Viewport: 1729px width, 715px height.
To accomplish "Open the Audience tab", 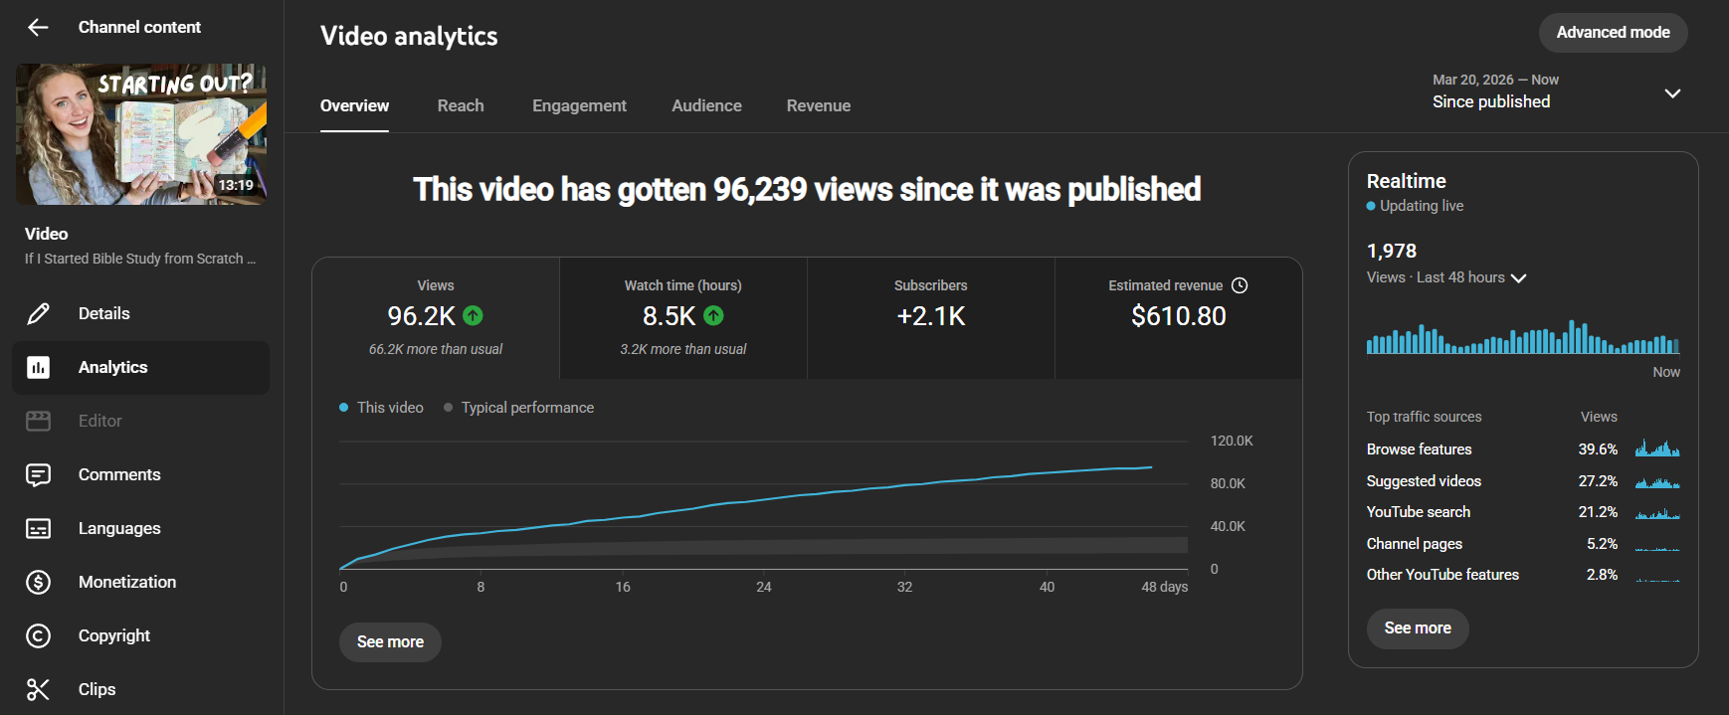I will [x=706, y=105].
